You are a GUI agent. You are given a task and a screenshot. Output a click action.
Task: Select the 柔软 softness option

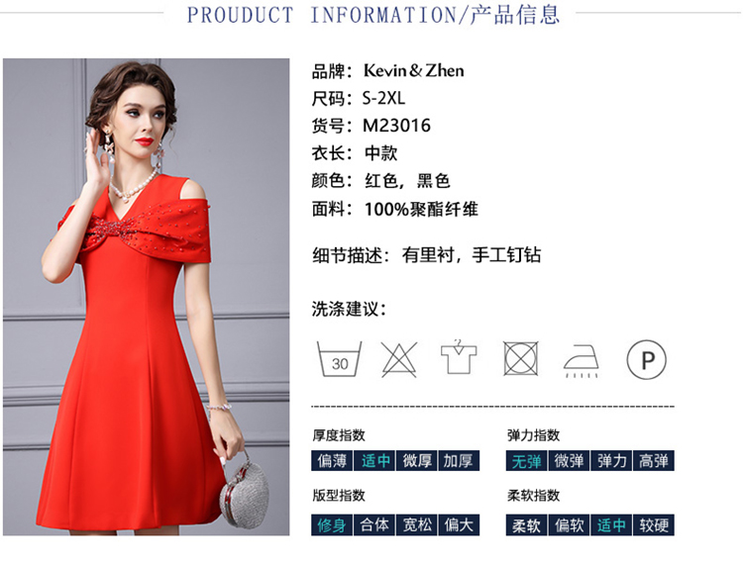click(526, 524)
